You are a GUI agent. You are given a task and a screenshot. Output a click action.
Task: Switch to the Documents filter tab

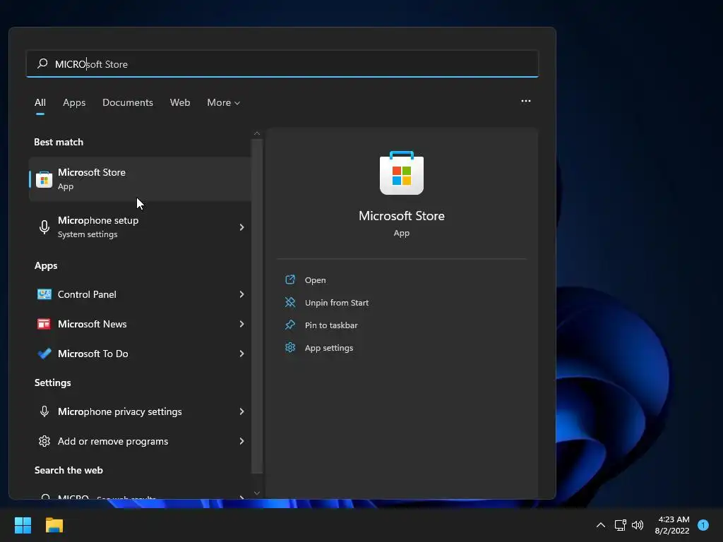tap(128, 102)
